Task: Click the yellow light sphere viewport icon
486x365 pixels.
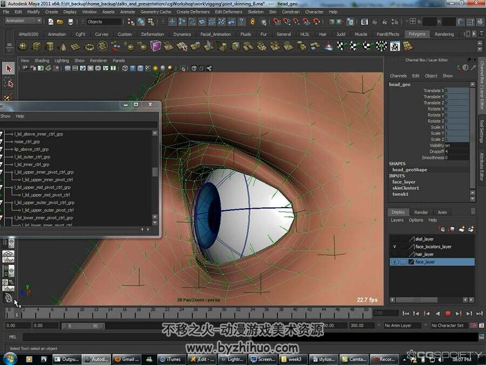Action: pyautogui.click(x=156, y=68)
